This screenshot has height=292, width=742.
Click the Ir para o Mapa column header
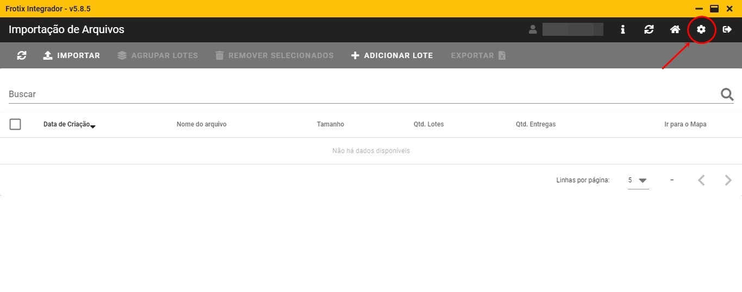tap(685, 124)
